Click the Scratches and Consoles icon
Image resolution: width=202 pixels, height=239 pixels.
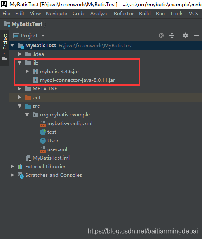[x=21, y=175]
